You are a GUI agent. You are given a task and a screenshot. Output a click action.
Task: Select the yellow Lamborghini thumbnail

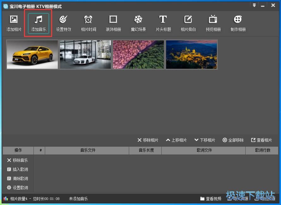click(32, 54)
